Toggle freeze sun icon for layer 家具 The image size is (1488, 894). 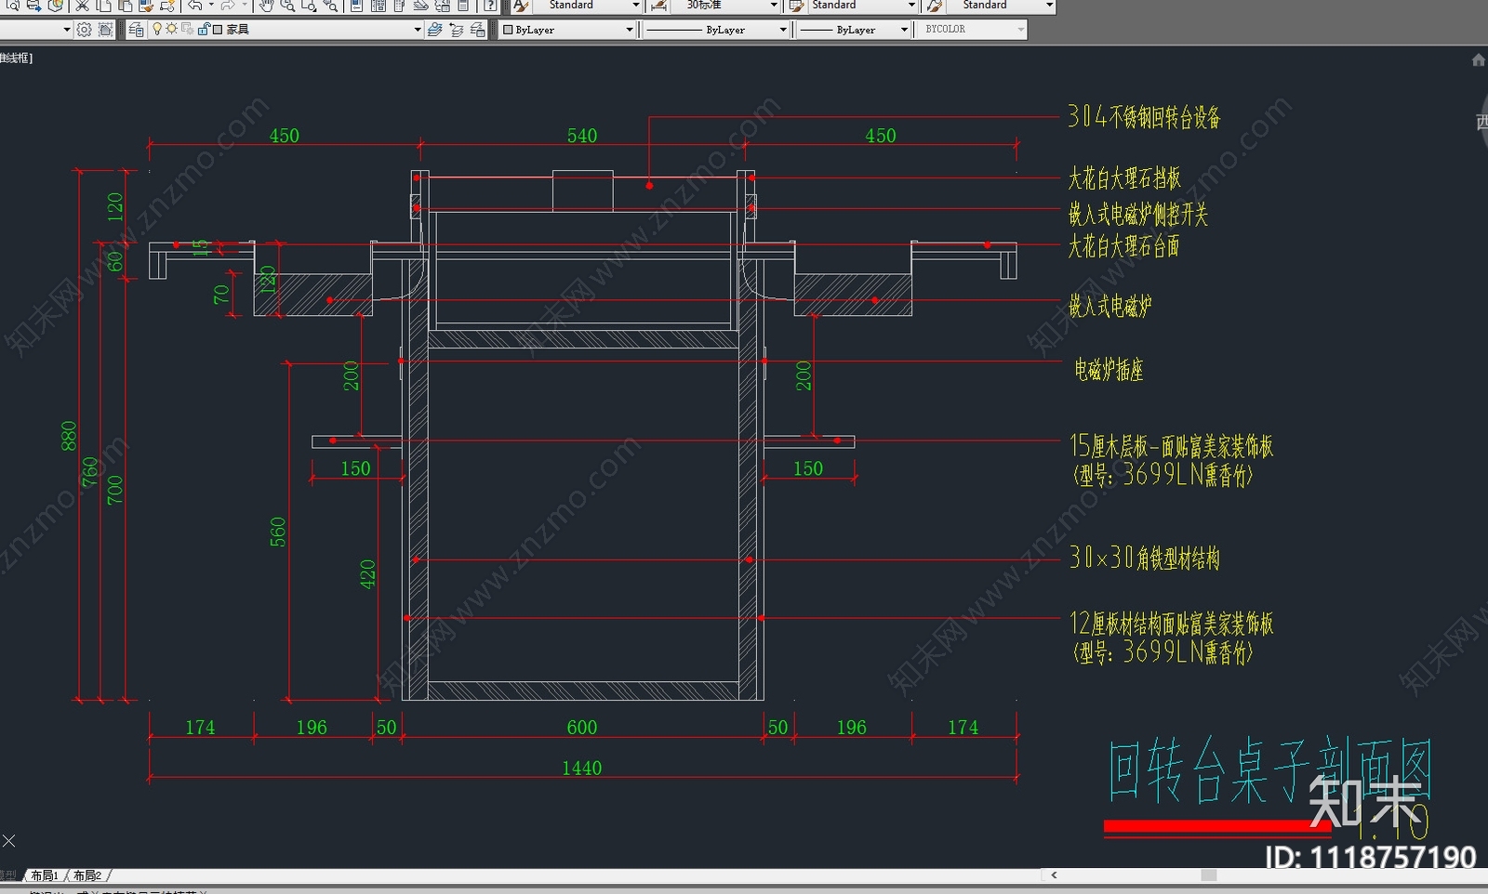(171, 29)
